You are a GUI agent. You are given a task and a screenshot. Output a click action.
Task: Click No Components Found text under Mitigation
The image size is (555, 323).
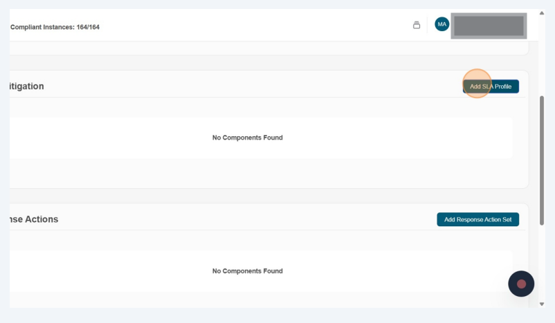pos(247,138)
